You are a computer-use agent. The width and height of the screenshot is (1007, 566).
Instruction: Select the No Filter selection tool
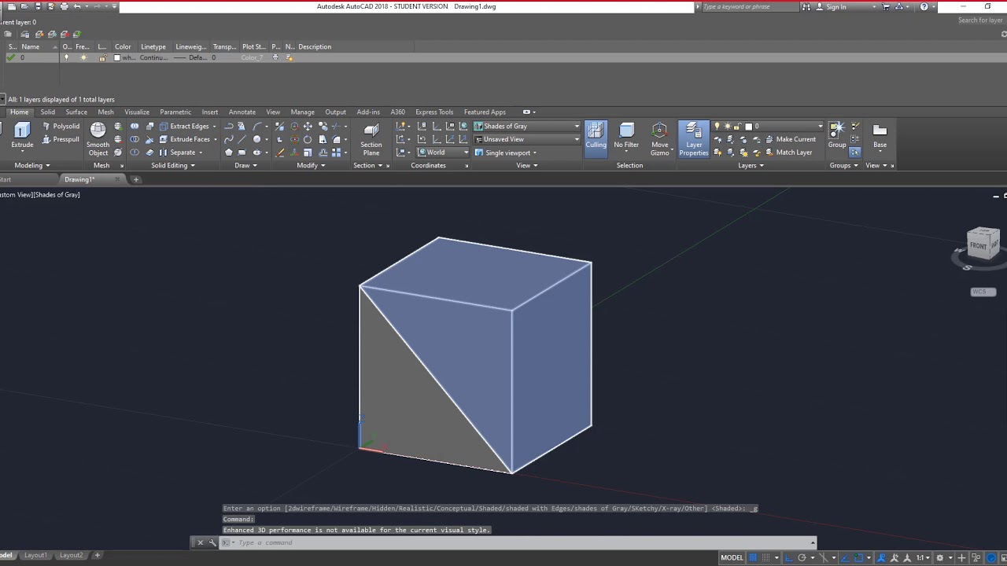click(x=626, y=135)
